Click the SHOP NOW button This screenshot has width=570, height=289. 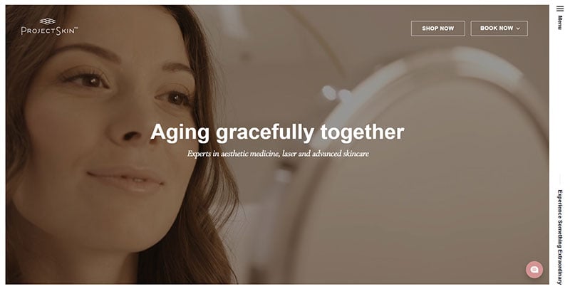tap(438, 28)
